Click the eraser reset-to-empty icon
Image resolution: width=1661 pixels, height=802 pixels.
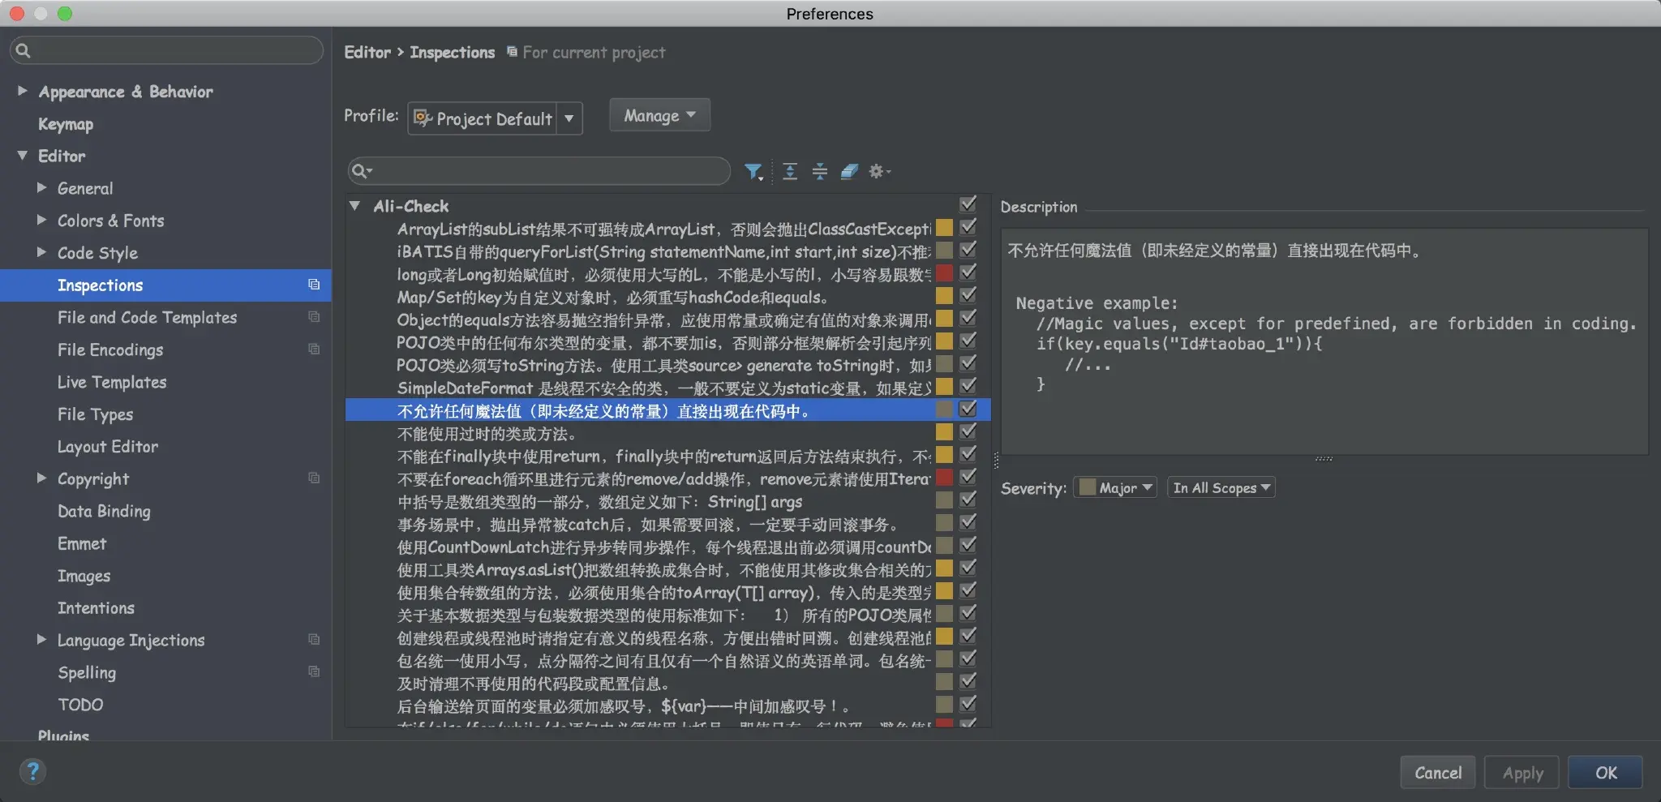coord(849,171)
